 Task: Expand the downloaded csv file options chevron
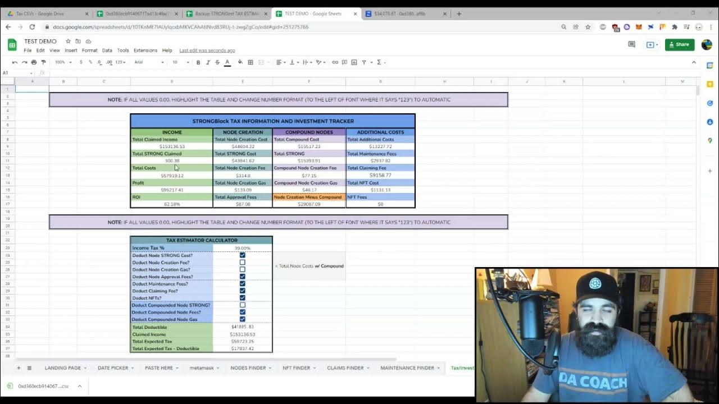pyautogui.click(x=80, y=386)
